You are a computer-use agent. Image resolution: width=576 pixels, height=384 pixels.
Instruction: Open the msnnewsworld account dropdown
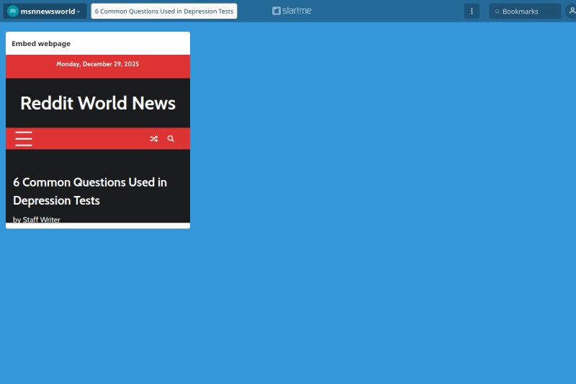click(x=45, y=11)
